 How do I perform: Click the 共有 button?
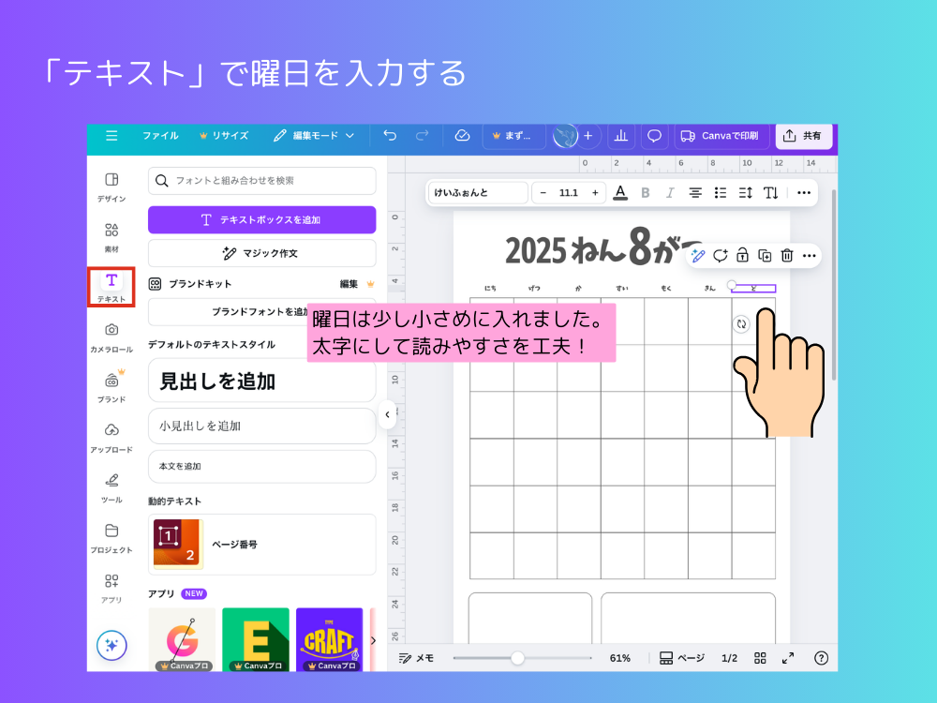pyautogui.click(x=804, y=135)
